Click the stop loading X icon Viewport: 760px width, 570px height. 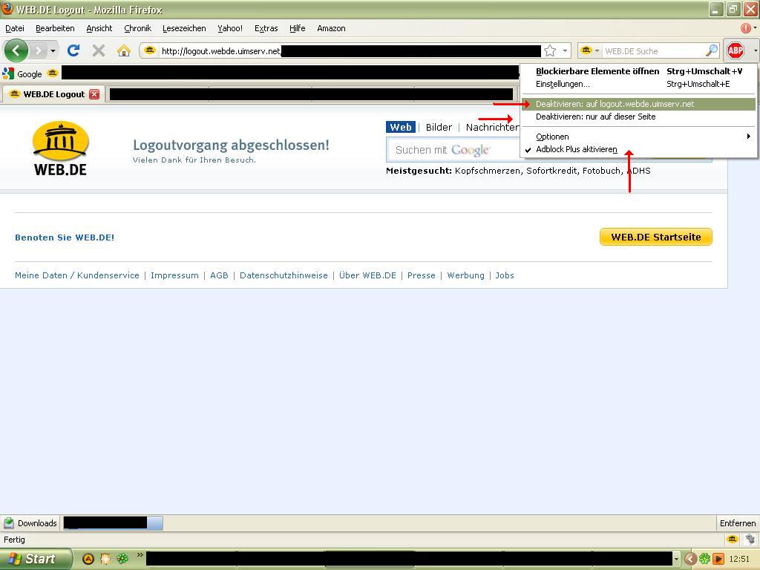tap(99, 50)
